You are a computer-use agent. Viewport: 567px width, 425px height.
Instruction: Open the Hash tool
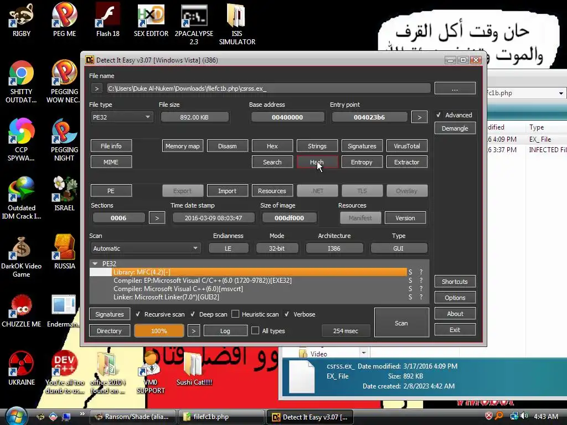317,162
